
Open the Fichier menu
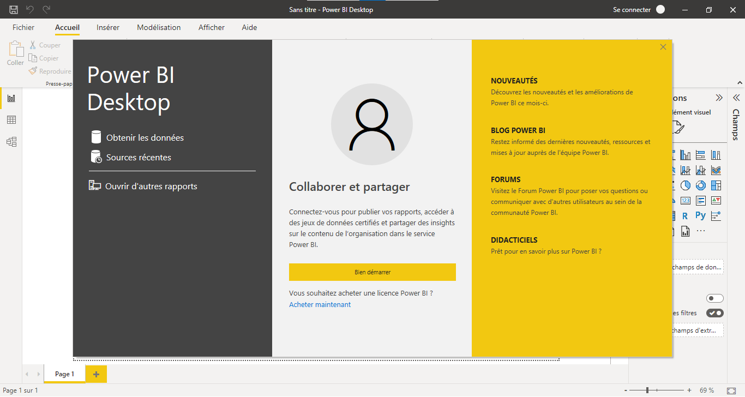[x=23, y=27]
